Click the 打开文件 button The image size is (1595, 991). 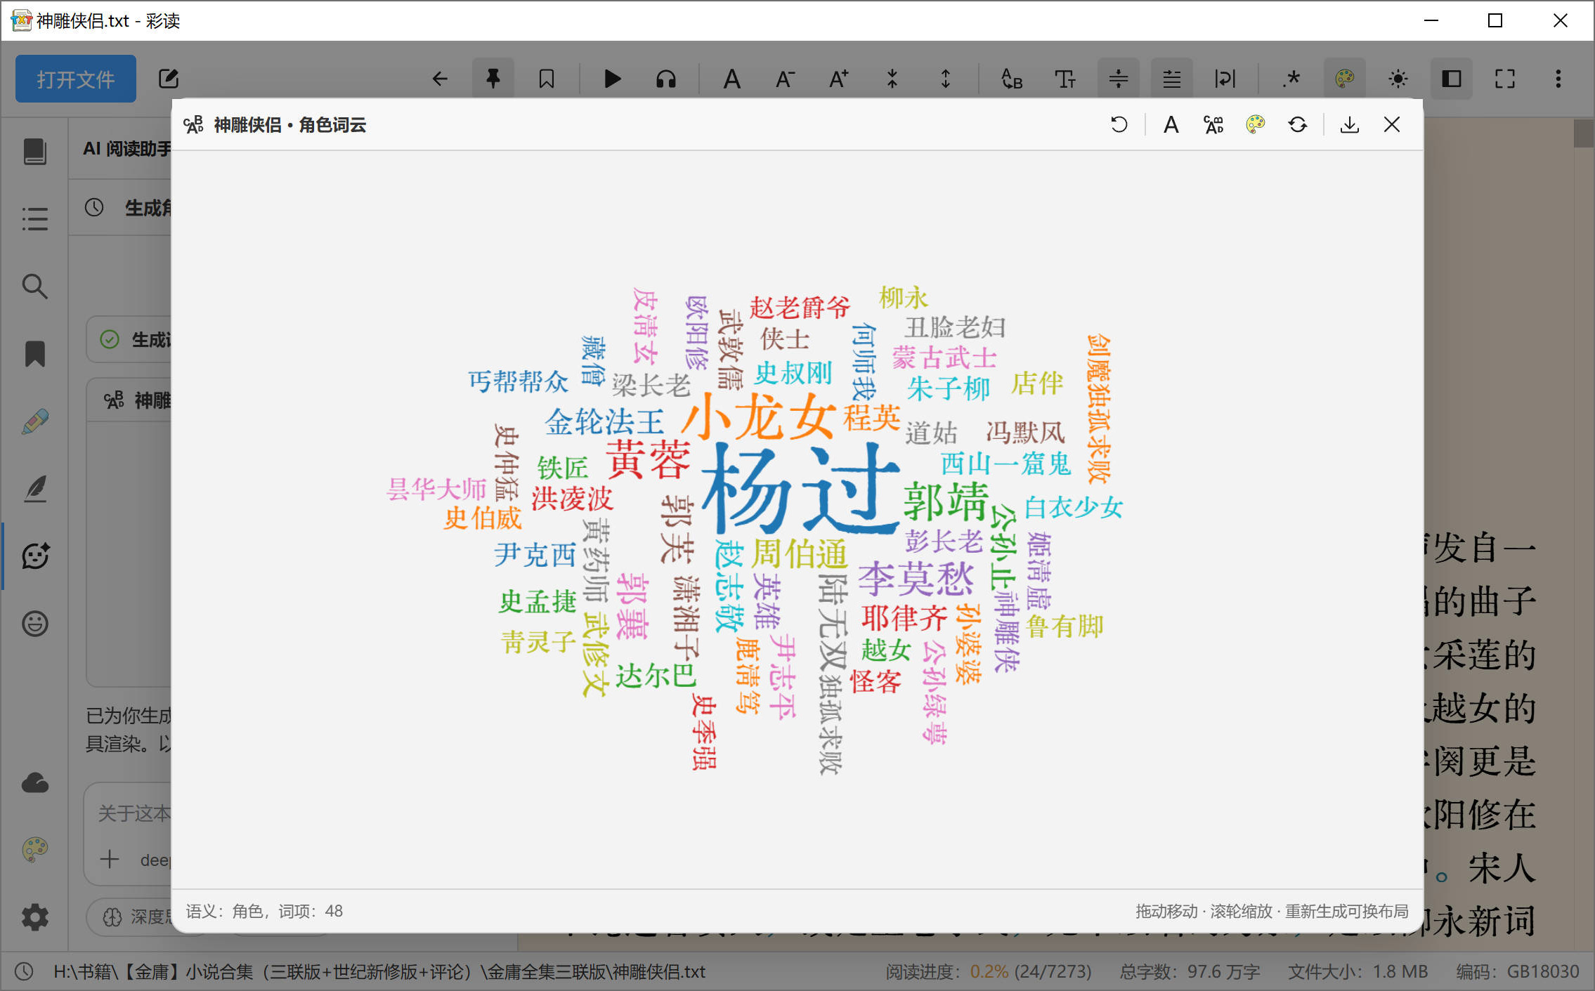pos(76,79)
